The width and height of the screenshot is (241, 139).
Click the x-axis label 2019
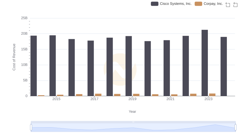[x=132, y=99]
